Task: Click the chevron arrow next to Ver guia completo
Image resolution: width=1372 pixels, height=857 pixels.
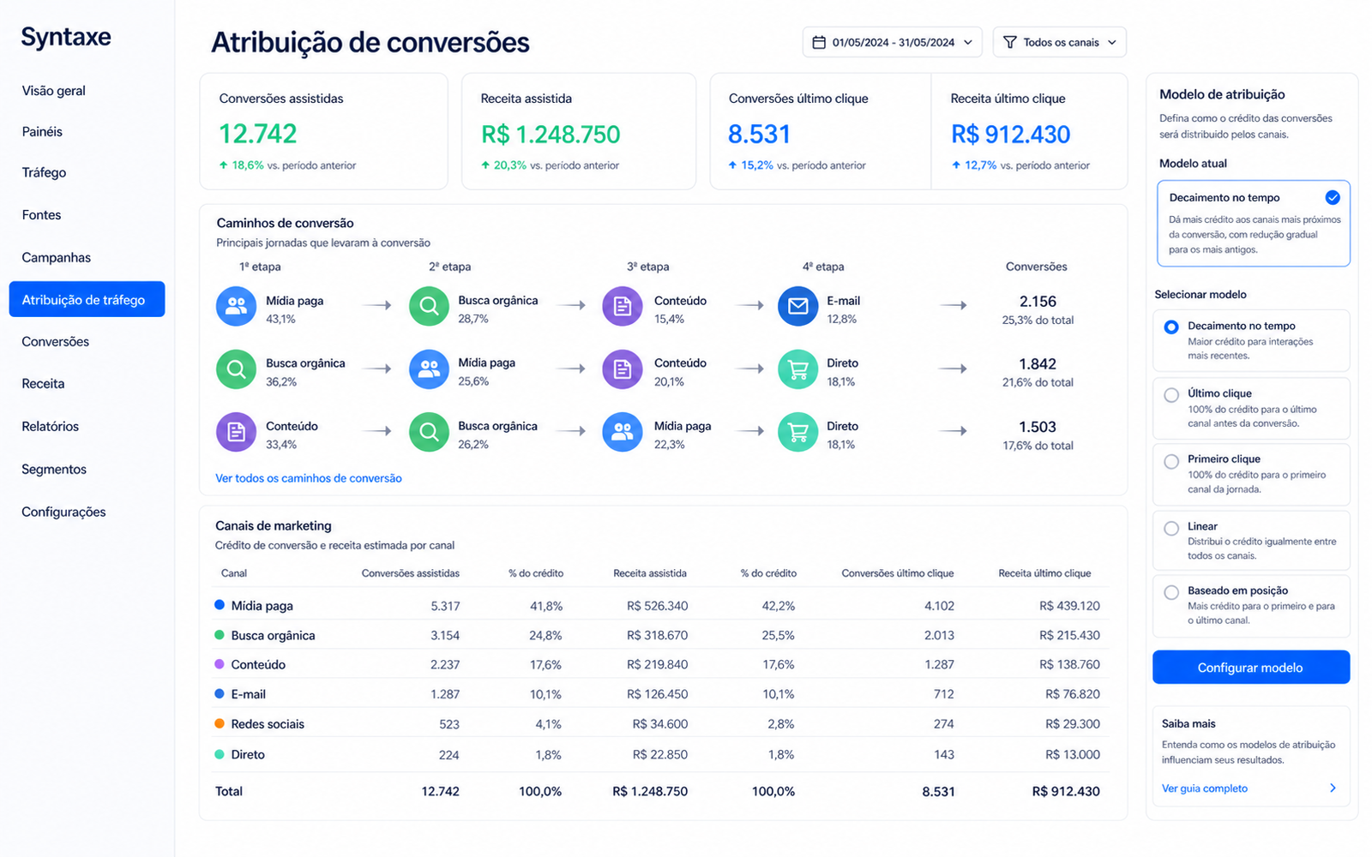Action: click(1333, 788)
